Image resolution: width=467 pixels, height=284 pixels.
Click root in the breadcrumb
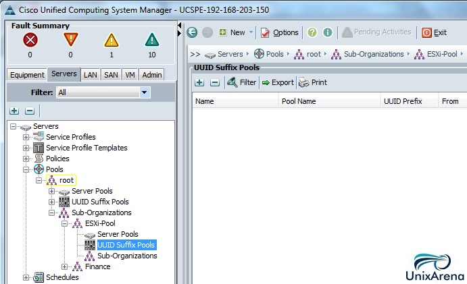[x=314, y=54]
